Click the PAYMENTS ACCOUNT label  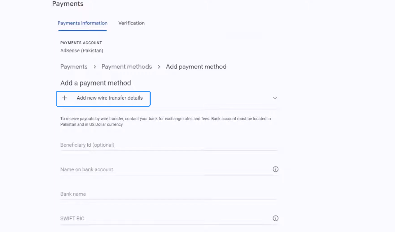[x=81, y=43]
